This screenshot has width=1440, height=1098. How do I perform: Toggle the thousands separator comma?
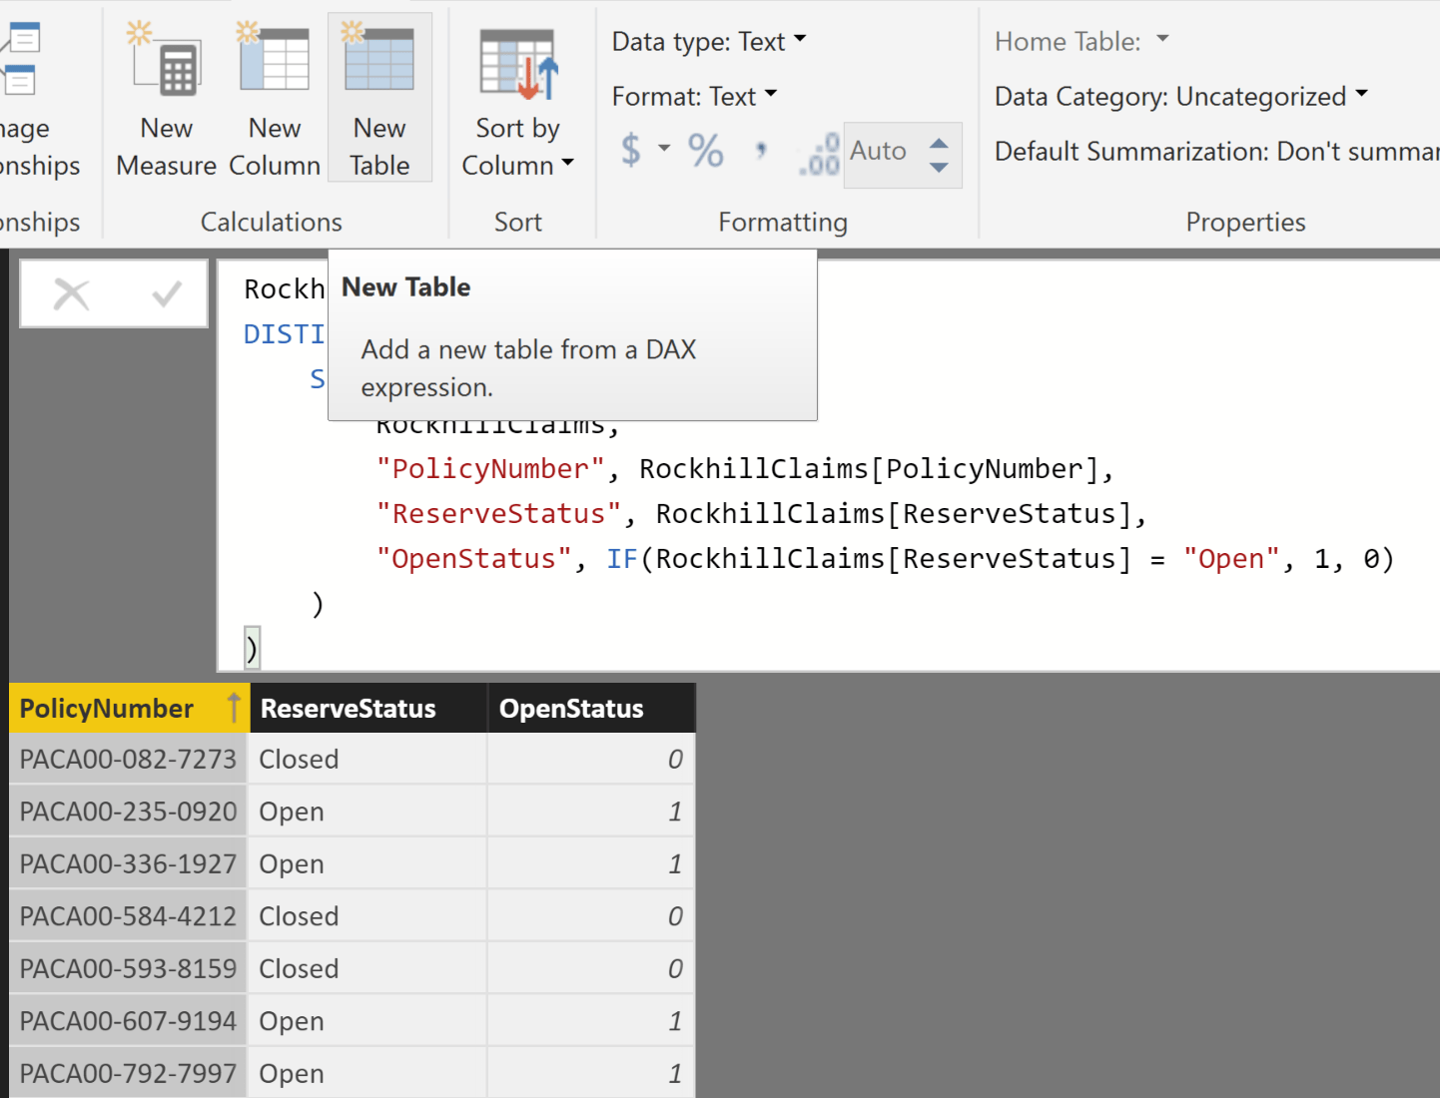[760, 150]
